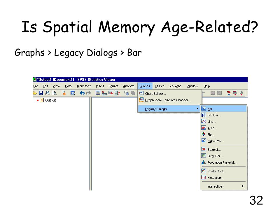Click the Print Preview magnifier icon
The height and width of the screenshot is (210, 280).
54,93
